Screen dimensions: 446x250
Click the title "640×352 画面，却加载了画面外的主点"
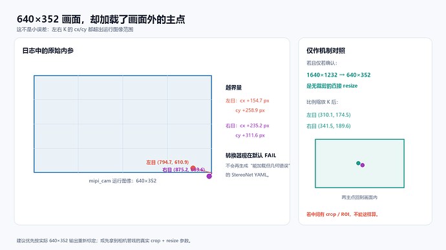[101, 19]
